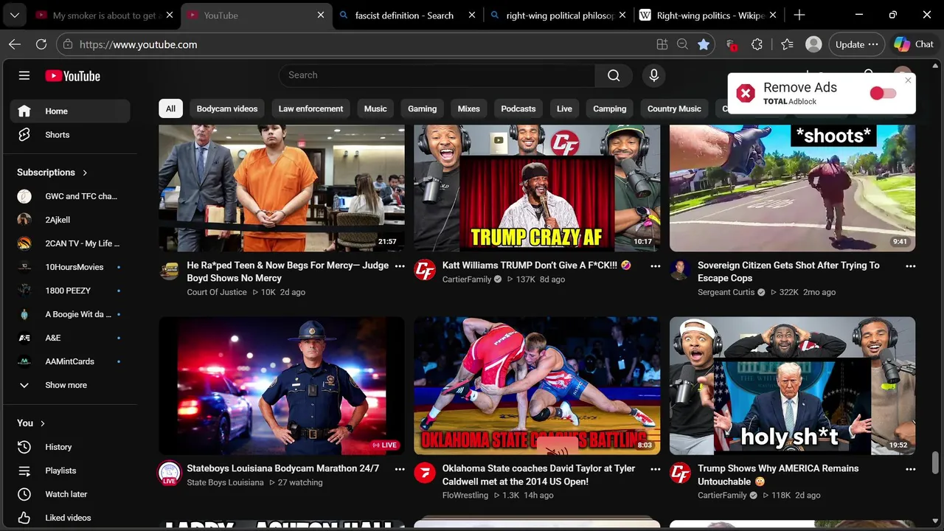Open more options for Stateboys Louisiana video

tap(400, 469)
